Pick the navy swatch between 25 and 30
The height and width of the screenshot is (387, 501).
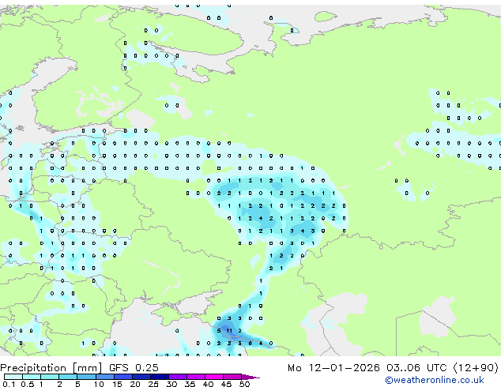pos(160,377)
